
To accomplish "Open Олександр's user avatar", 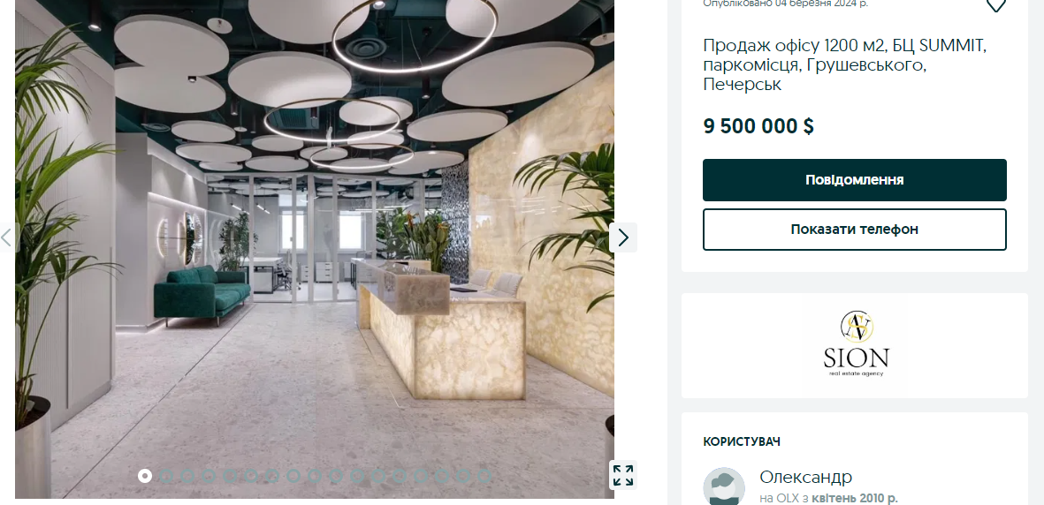I will tap(724, 487).
